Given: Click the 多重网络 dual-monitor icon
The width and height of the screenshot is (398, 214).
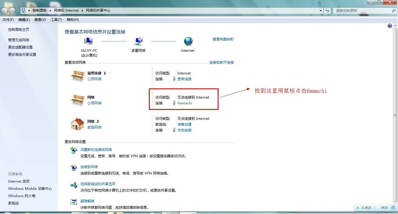Looking at the screenshot, I should [x=138, y=41].
